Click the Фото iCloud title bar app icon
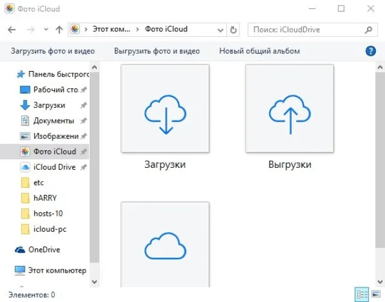Viewport: 385px width, 302px height. [x=10, y=8]
